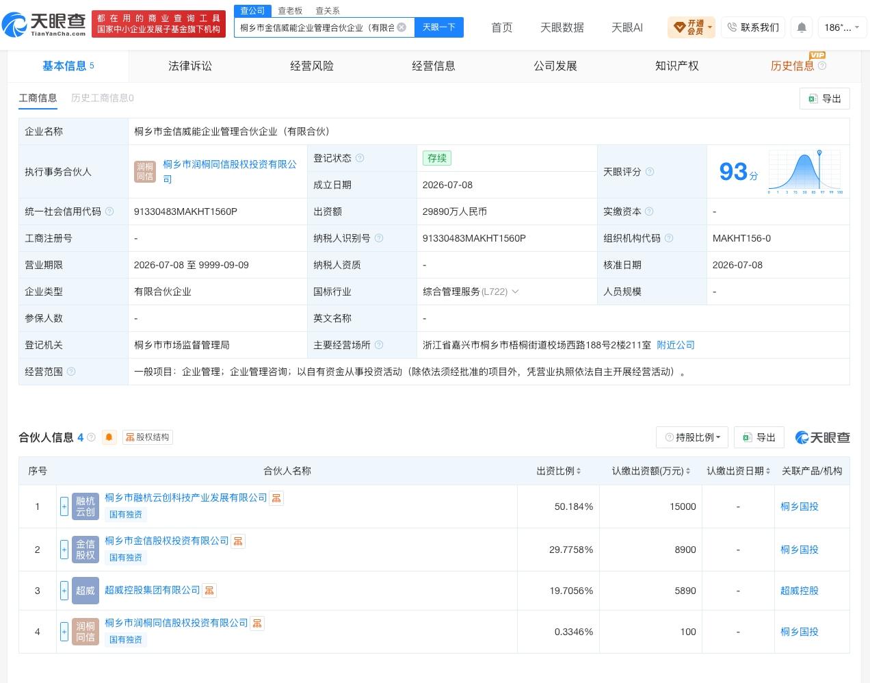Viewport: 870px width, 683px height.
Task: Click help icon next to 天眼评分
Action: pos(650,172)
